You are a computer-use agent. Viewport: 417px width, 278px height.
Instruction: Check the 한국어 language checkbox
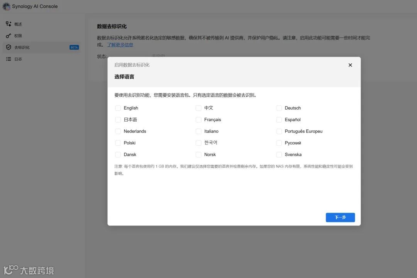click(x=198, y=143)
